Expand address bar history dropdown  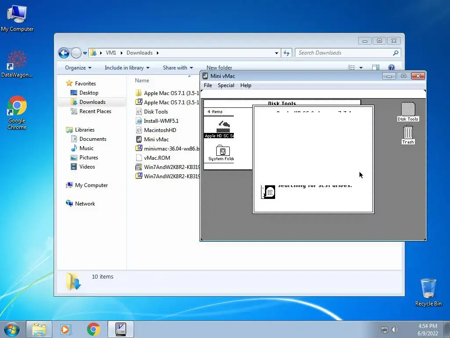click(x=276, y=53)
